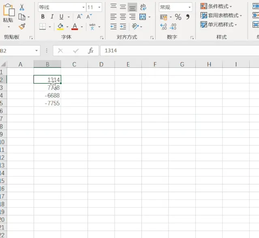Screen dimensions: 259x238
Task: Open Merge & Center dropdown arrow
Action: pos(149,17)
